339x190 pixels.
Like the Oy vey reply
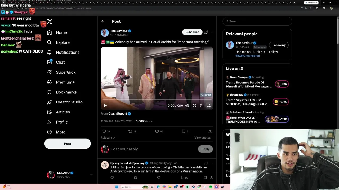[x=159, y=178]
